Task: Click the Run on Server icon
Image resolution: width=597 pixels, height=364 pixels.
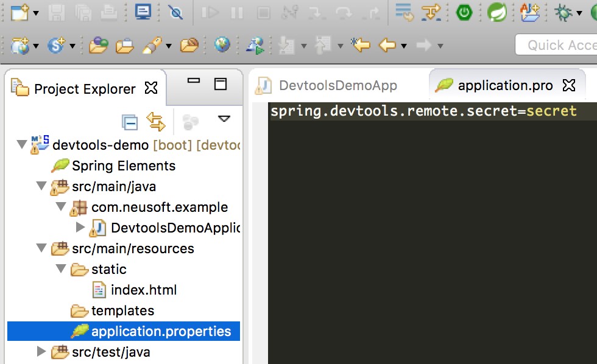Action: [255, 45]
